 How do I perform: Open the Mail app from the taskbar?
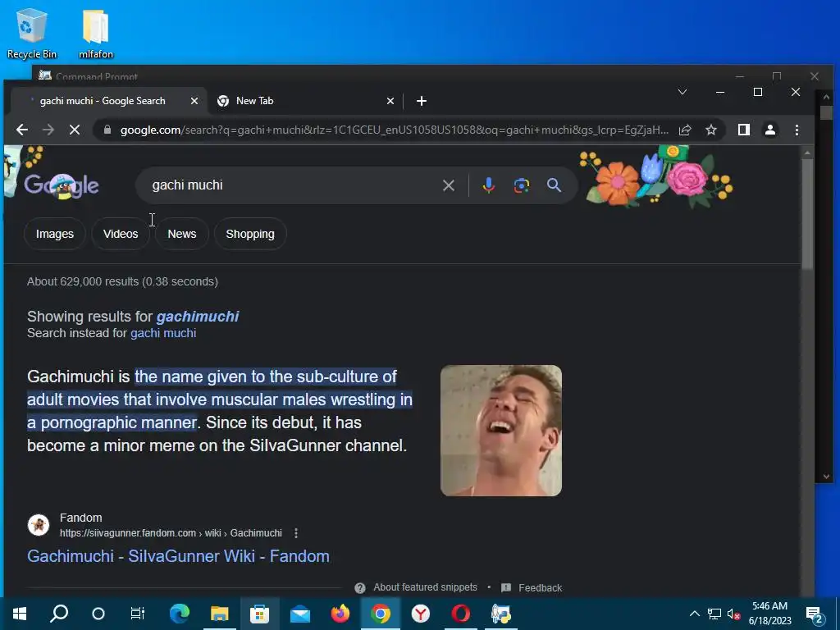pyautogui.click(x=300, y=614)
